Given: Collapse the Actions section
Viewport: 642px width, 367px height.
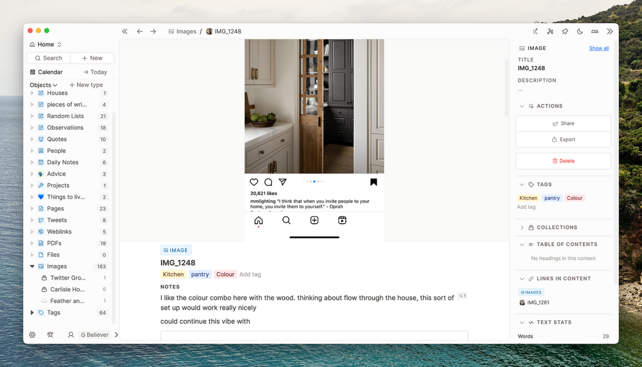Looking at the screenshot, I should [x=522, y=106].
